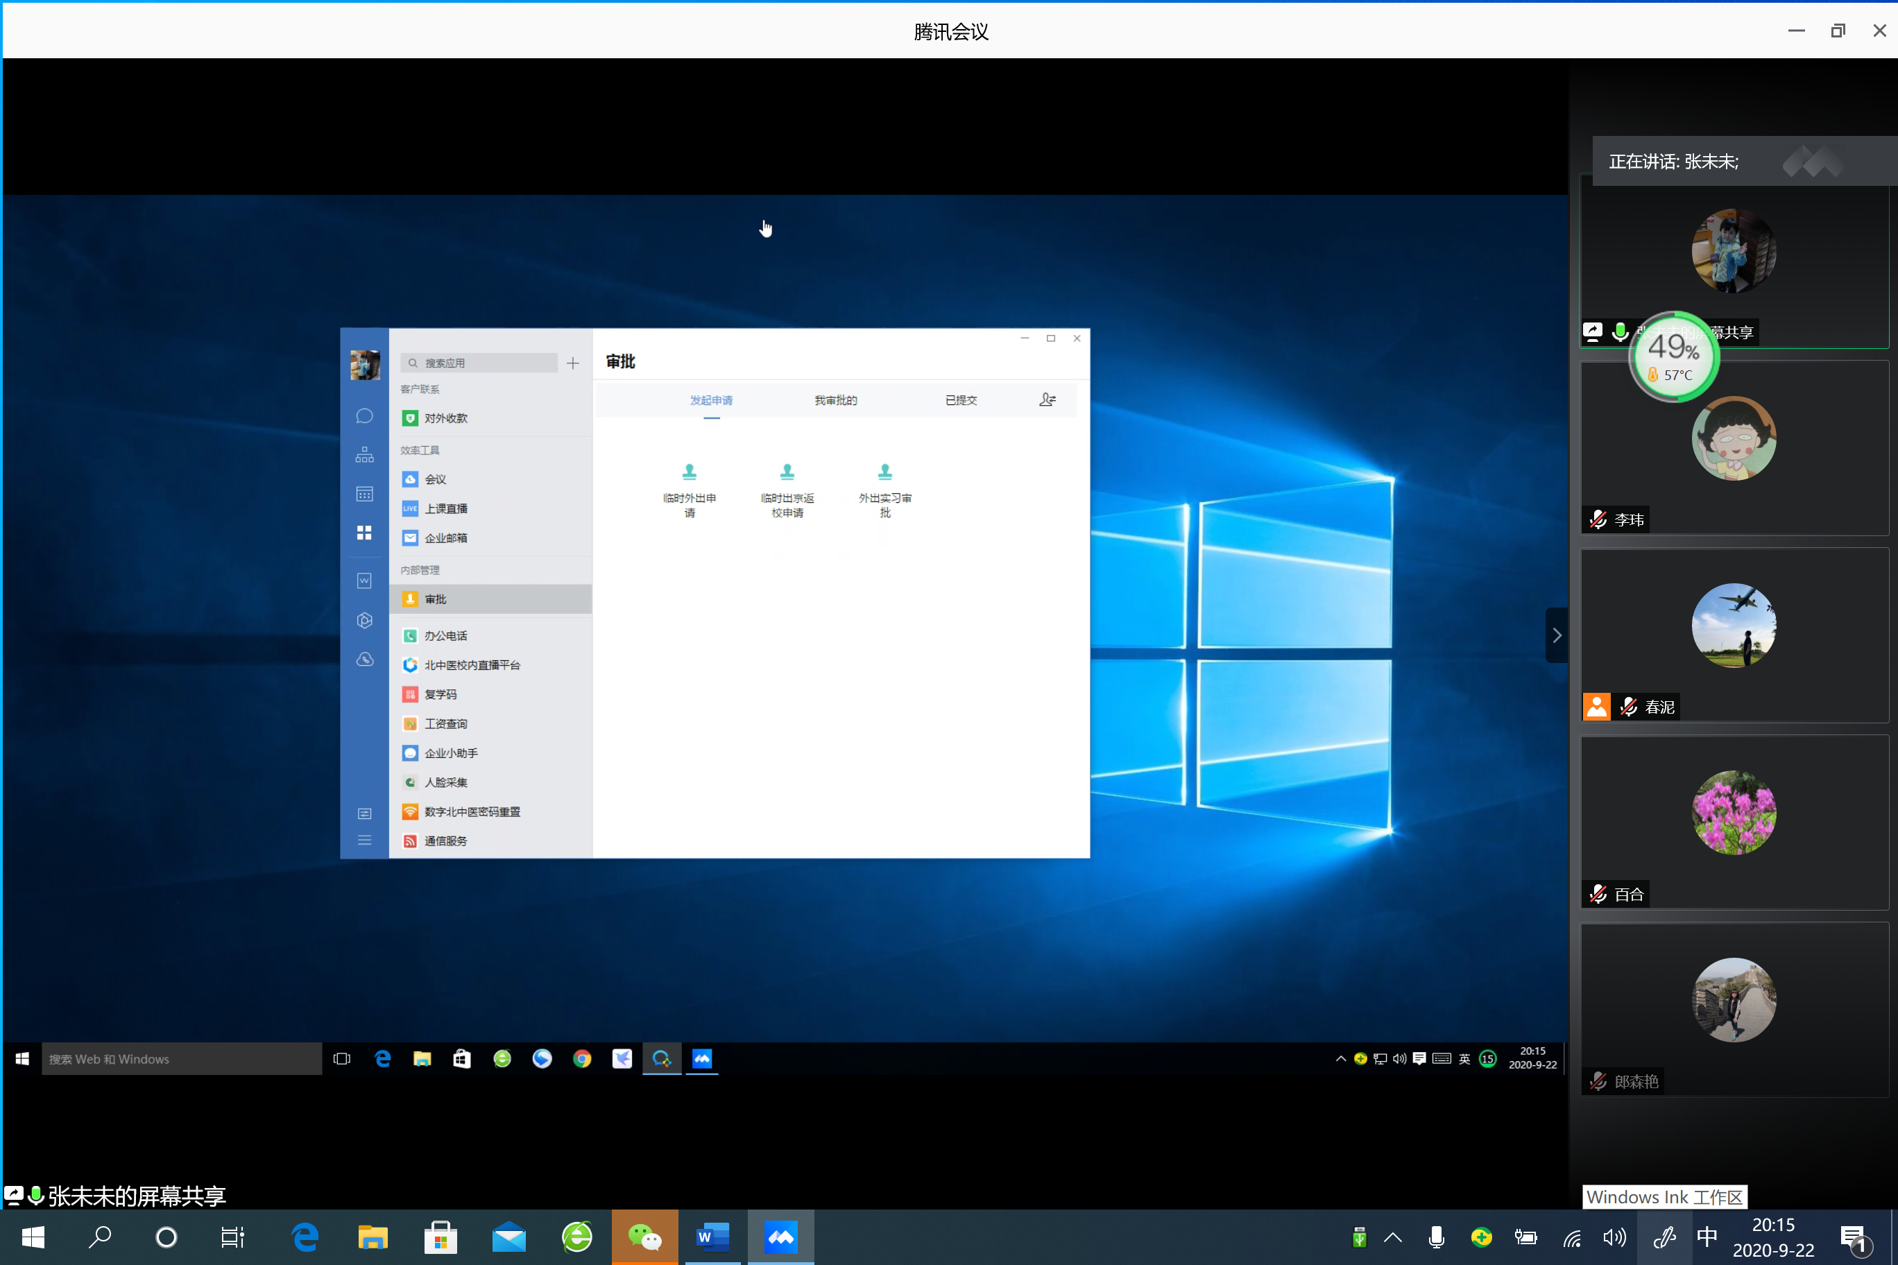1898x1265 pixels.
Task: Switch input method via 中 indicator
Action: pyautogui.click(x=1707, y=1237)
